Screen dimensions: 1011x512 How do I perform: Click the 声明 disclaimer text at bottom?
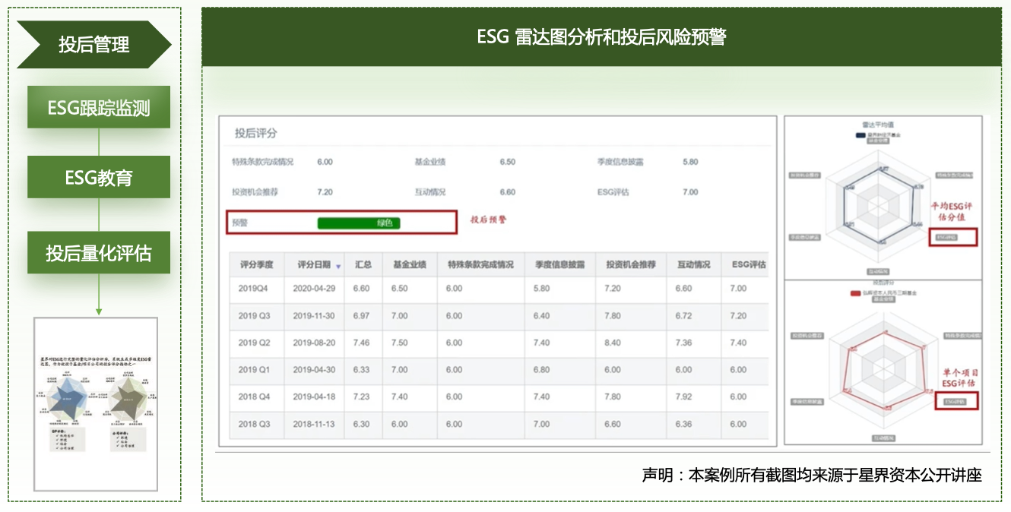point(812,476)
